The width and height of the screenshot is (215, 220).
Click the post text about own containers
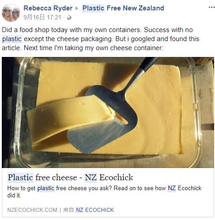coord(100,39)
